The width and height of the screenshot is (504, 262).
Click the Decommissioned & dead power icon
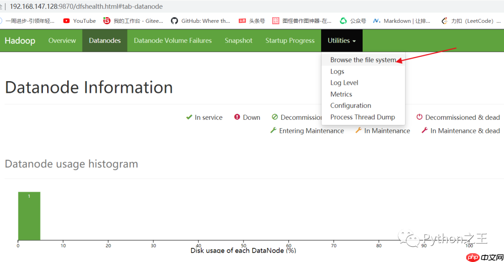click(419, 117)
